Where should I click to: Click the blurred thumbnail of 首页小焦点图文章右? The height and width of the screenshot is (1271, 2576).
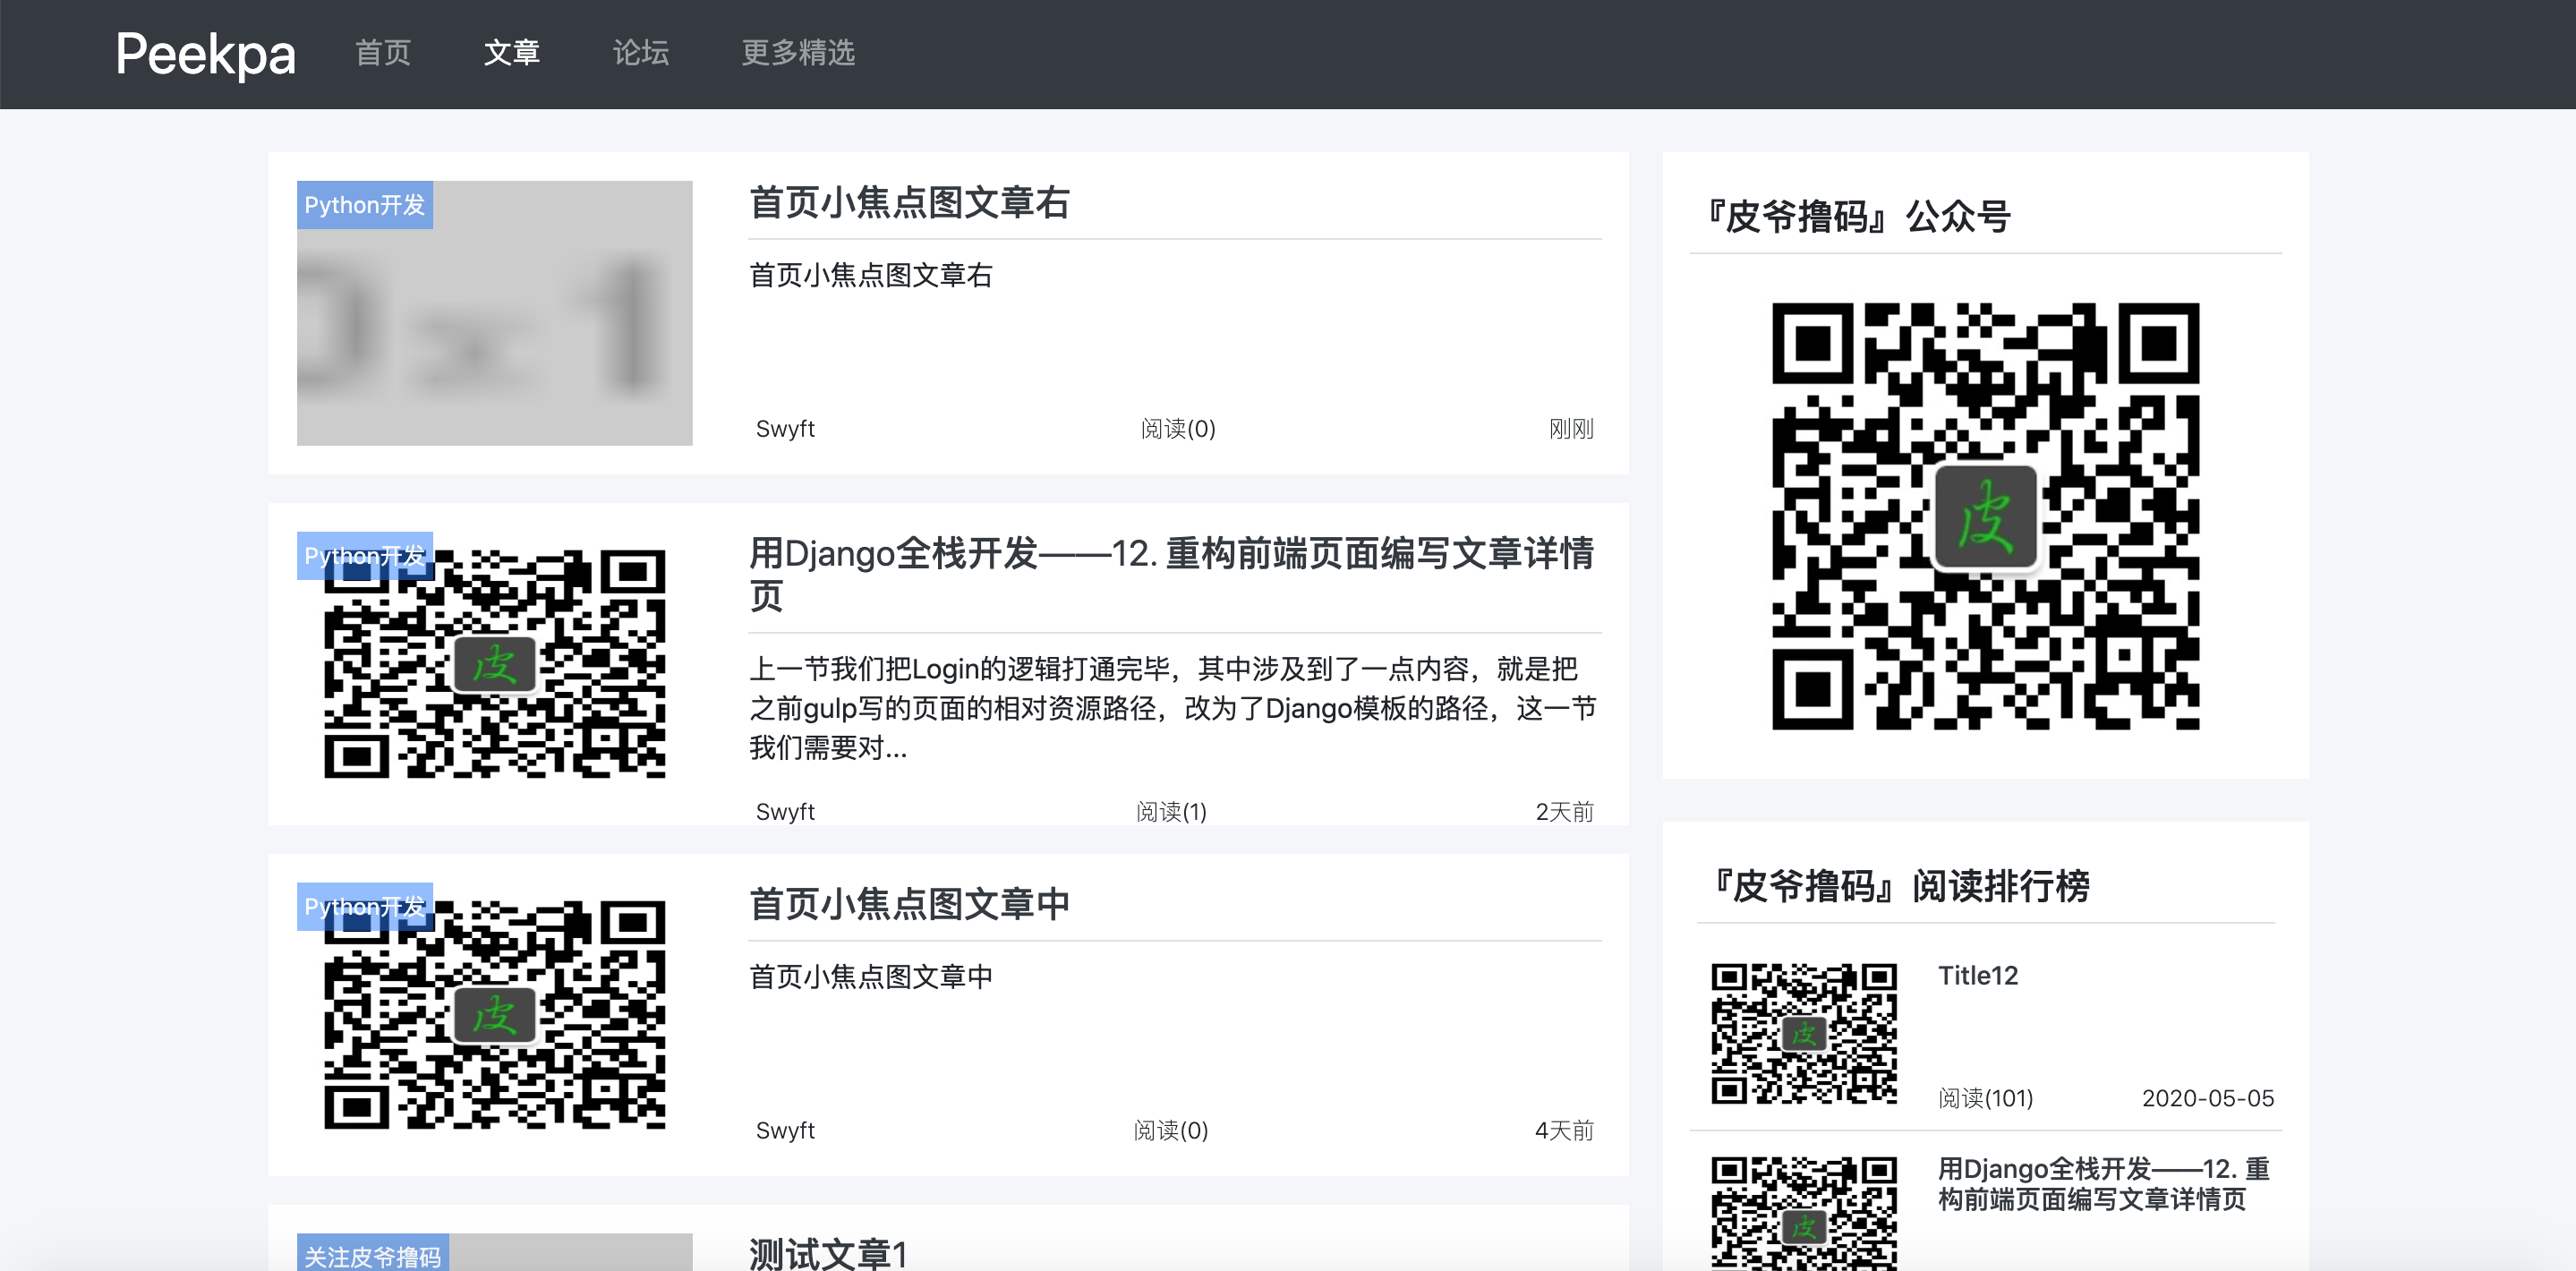[495, 313]
